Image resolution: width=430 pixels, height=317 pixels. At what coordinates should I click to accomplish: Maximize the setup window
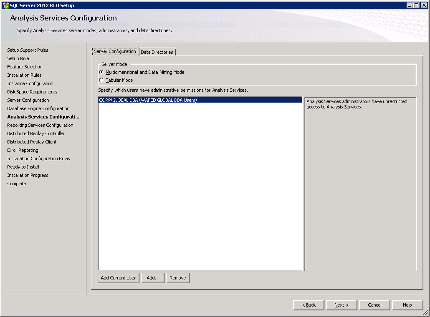tap(416, 5)
